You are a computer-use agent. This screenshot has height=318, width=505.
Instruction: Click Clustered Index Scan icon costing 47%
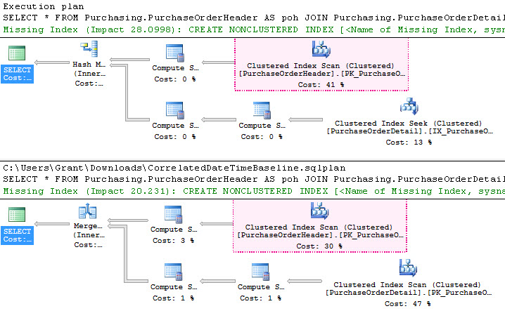pos(408,267)
